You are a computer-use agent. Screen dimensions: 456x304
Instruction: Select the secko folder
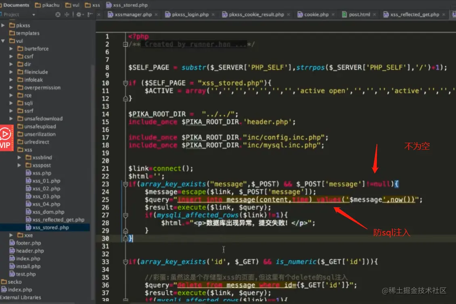tap(11, 282)
